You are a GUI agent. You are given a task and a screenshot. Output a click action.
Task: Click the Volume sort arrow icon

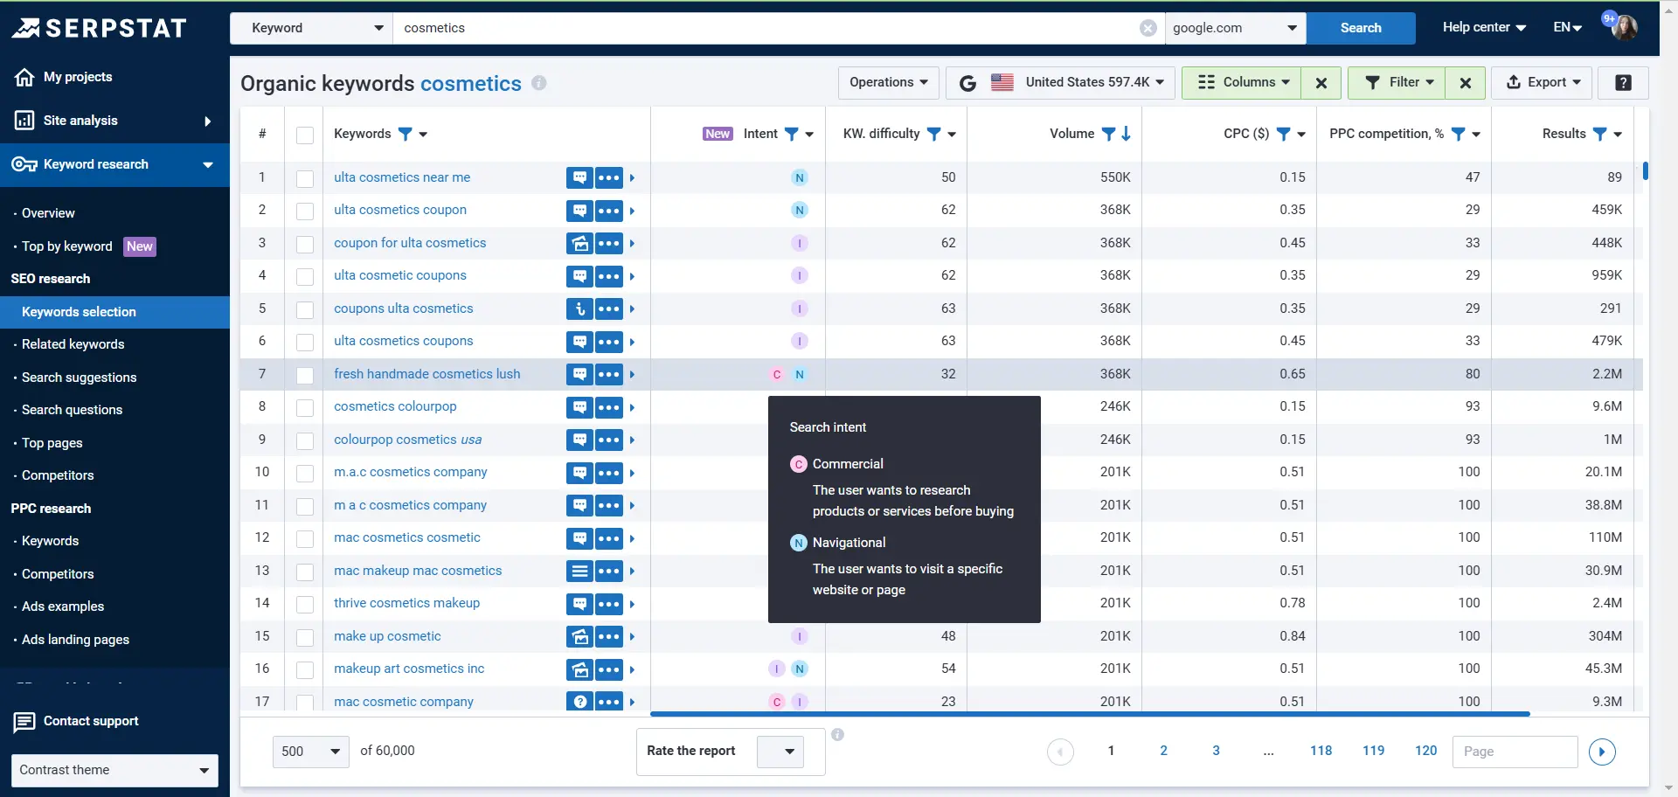(x=1127, y=134)
